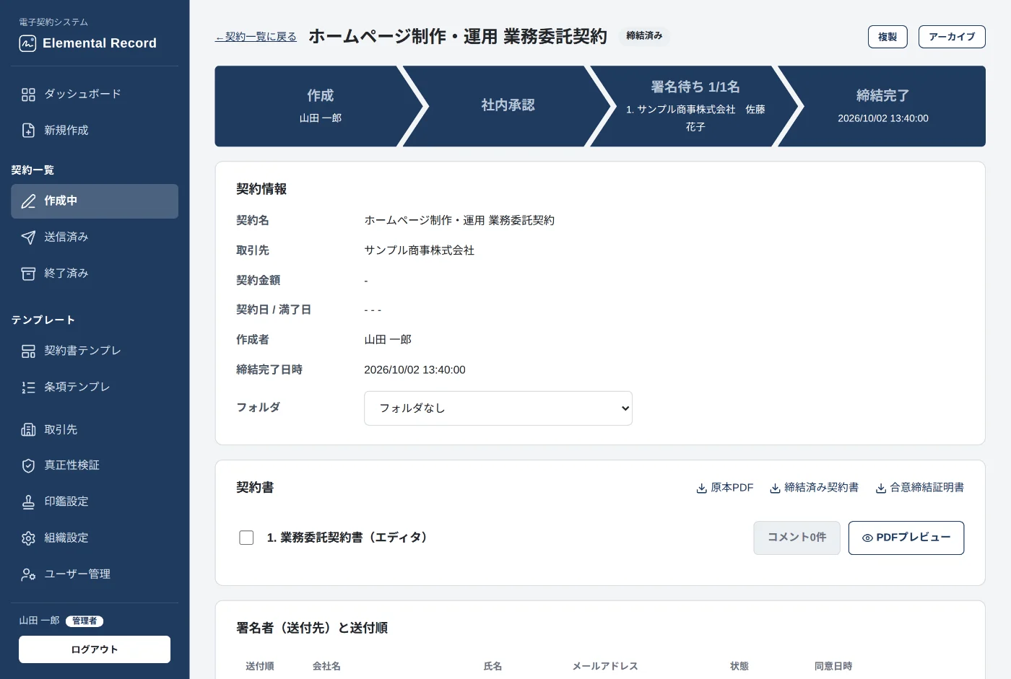Click the 印鑑設定 stamp icon
1011x679 pixels.
pos(28,502)
